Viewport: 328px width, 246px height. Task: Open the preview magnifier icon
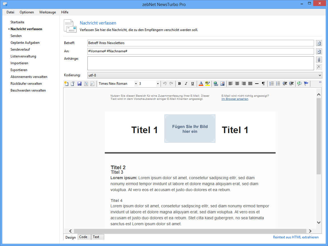(92, 84)
